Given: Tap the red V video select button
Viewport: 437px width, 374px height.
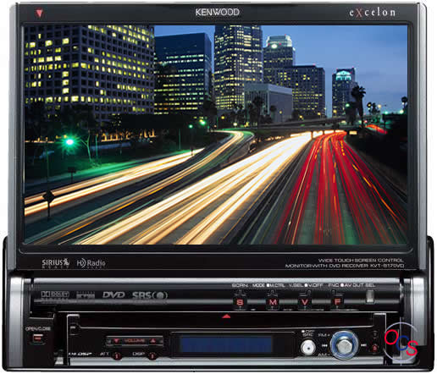Looking at the screenshot, I should pyautogui.click(x=305, y=302).
